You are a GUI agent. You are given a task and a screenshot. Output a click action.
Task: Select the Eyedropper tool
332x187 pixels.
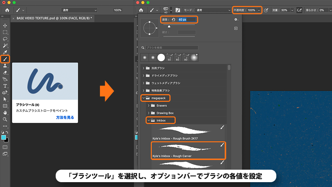(5, 52)
